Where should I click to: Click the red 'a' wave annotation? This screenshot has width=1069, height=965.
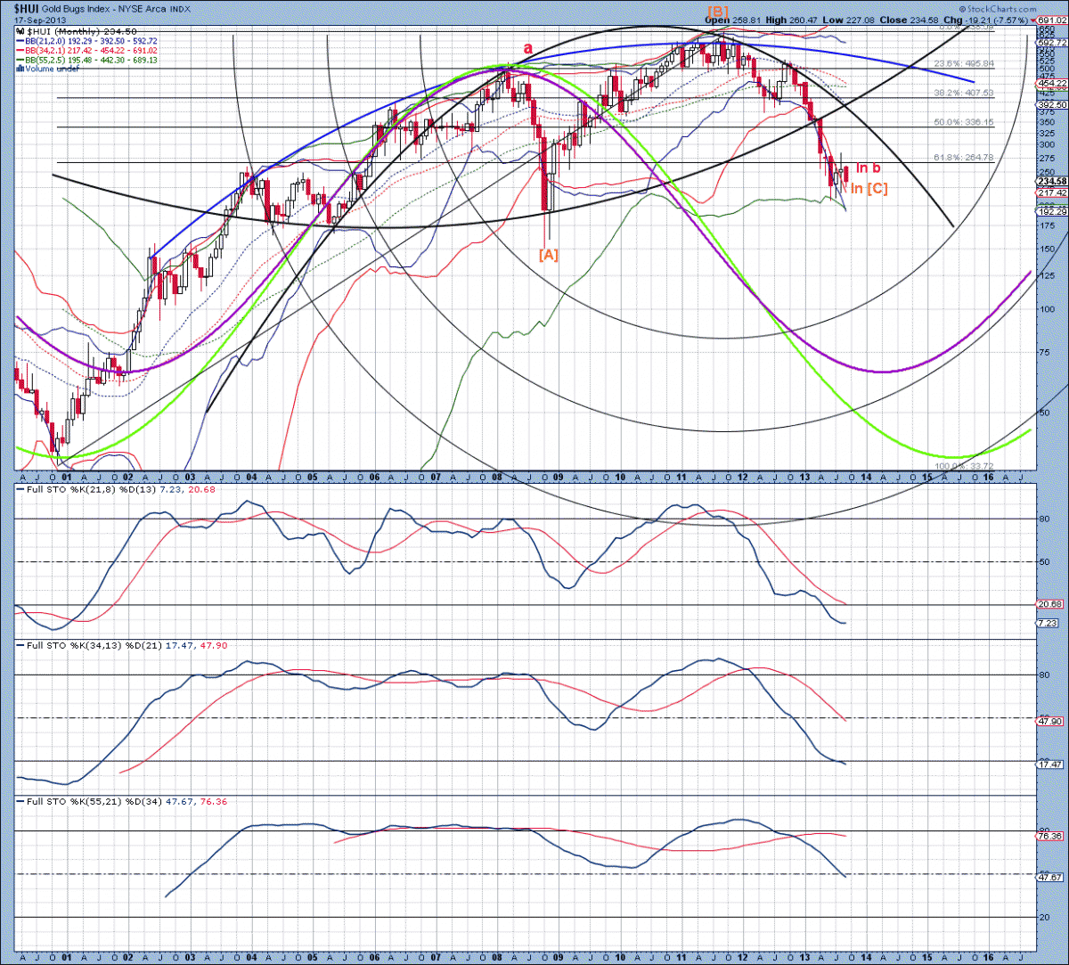pos(528,49)
